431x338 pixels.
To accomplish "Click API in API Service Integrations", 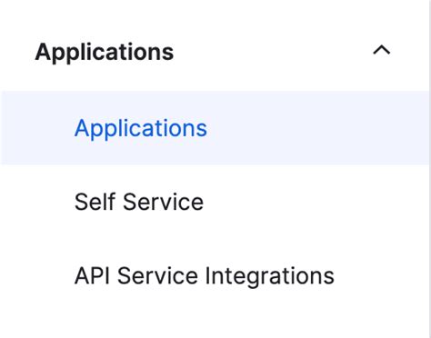I will point(92,275).
